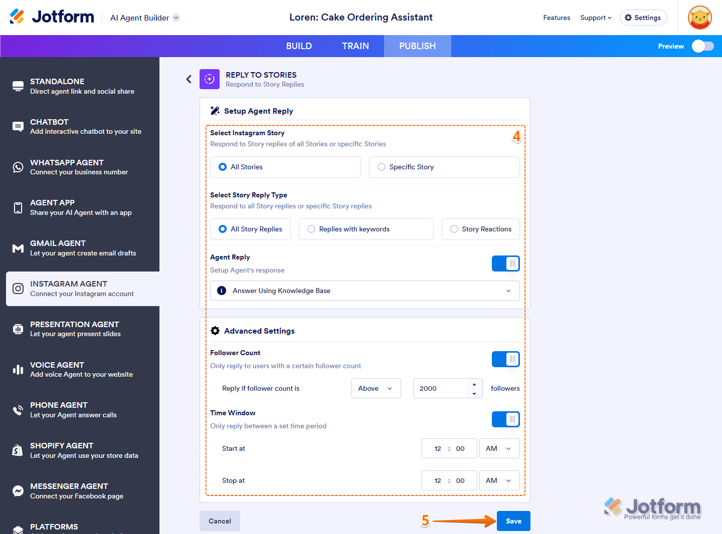Open the Settings button
Screen dimensions: 722x534
(x=643, y=18)
